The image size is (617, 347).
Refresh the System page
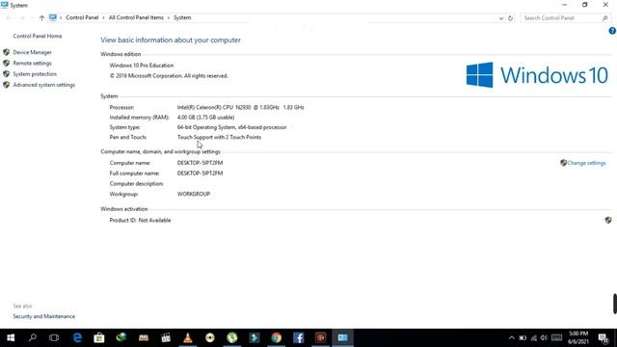tap(510, 18)
